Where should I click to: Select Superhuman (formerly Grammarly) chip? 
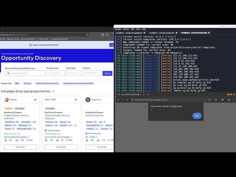click(x=78, y=83)
